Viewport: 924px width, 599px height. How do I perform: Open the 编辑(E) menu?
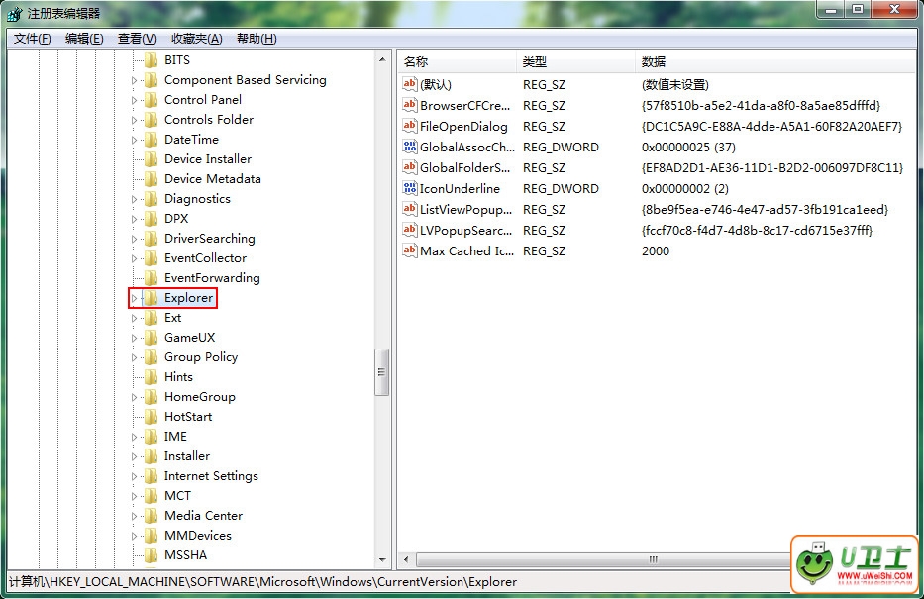83,39
